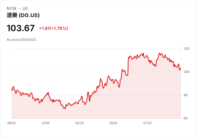This screenshot has width=197, height=137.
Task: Select the 05/01 date on x-axis
Action: tap(113, 123)
